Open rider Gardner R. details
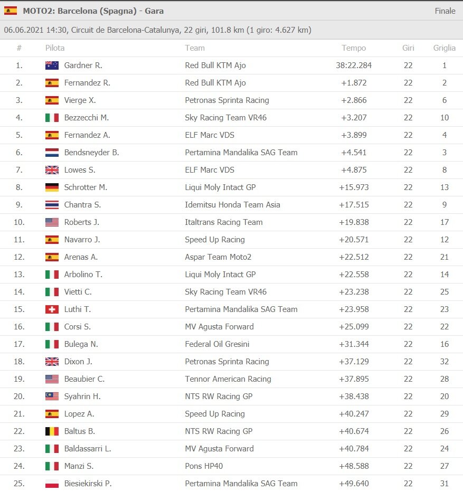The width and height of the screenshot is (463, 491). pyautogui.click(x=83, y=65)
